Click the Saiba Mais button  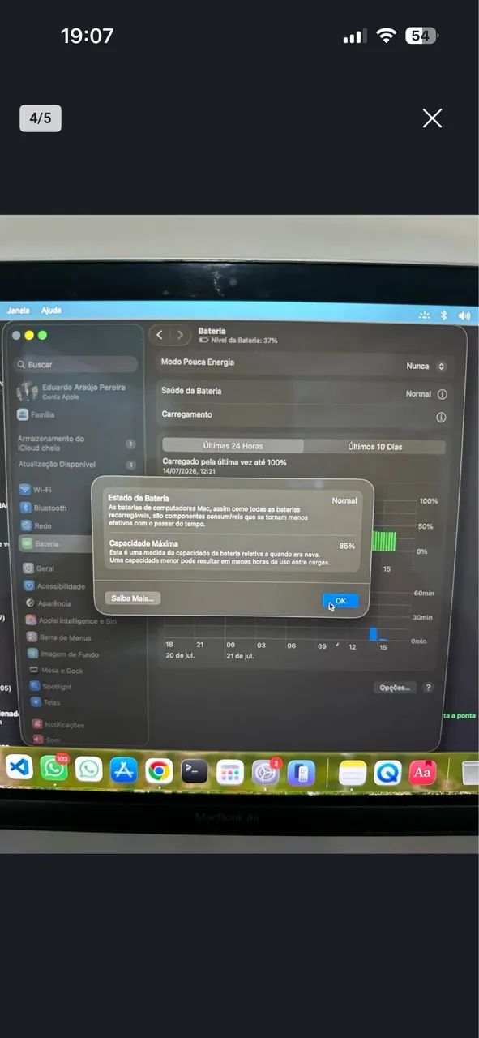[x=133, y=598]
